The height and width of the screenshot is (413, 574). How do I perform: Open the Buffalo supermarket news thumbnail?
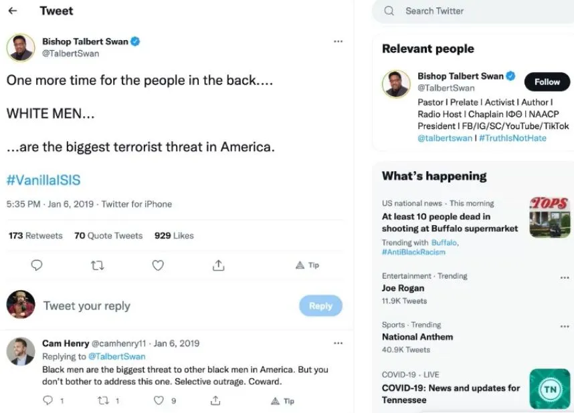(549, 217)
